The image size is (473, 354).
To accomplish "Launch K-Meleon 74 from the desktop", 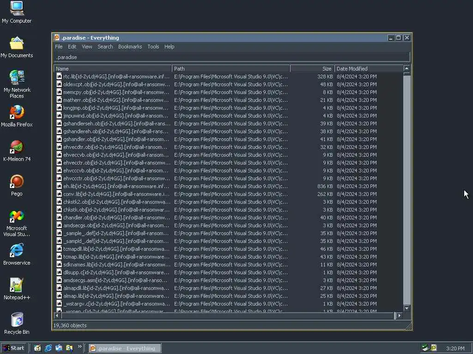I will click(x=17, y=151).
